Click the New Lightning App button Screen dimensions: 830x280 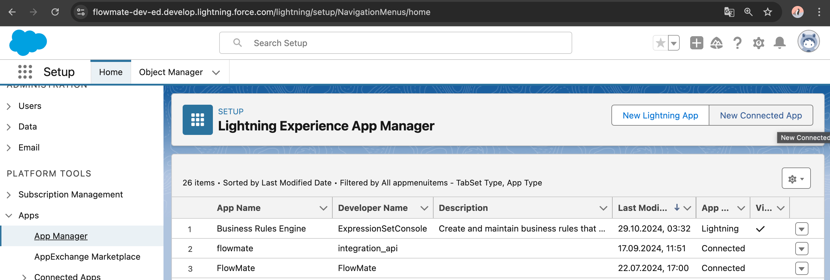click(x=660, y=115)
